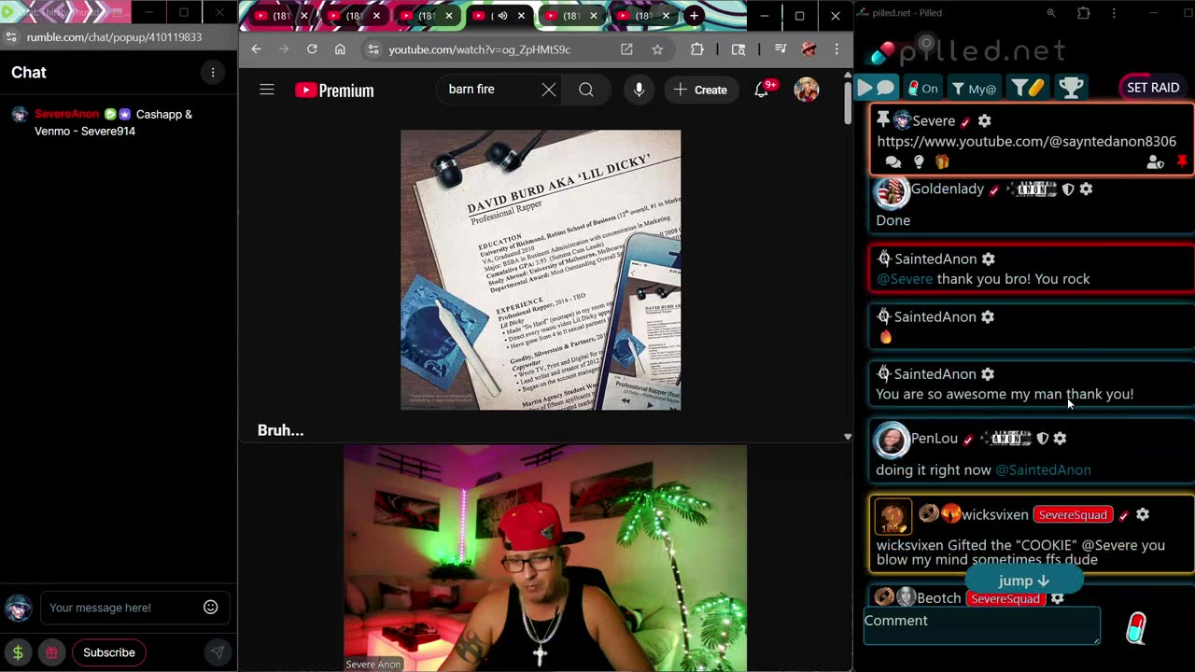Click the SevereSquad badge beside wicksvixen
Viewport: 1195px width, 672px height.
coord(1073,515)
